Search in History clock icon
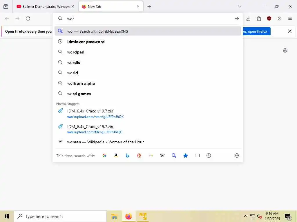The width and height of the screenshot is (297, 222). pyautogui.click(x=209, y=156)
